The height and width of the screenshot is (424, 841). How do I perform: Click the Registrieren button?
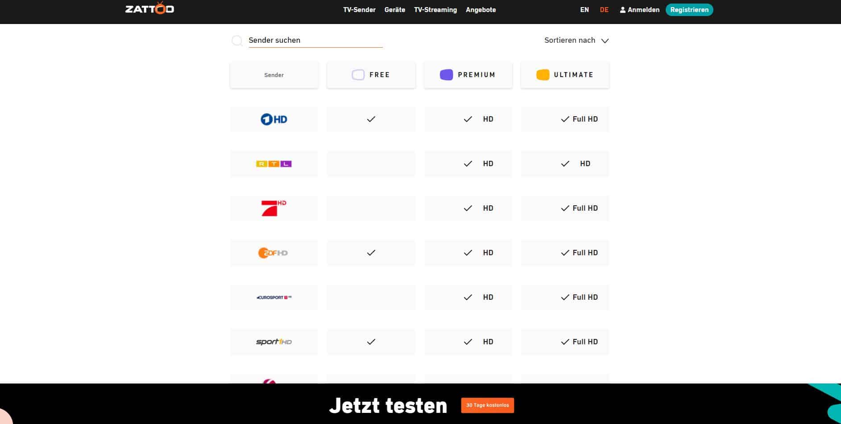coord(689,10)
